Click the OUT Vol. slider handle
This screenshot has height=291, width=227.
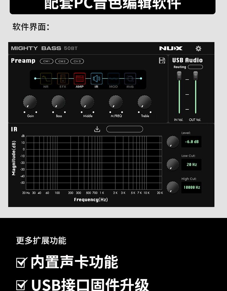[196, 76]
